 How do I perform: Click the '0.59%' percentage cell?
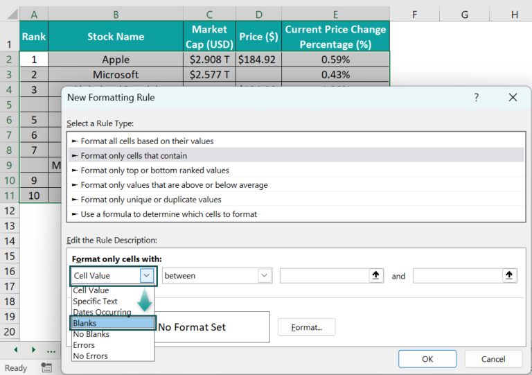click(335, 60)
